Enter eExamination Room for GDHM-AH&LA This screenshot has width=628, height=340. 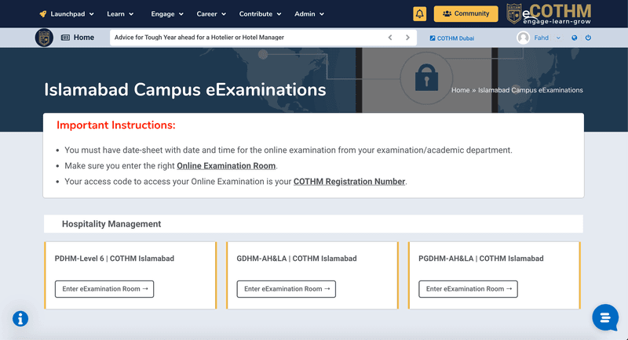point(287,289)
